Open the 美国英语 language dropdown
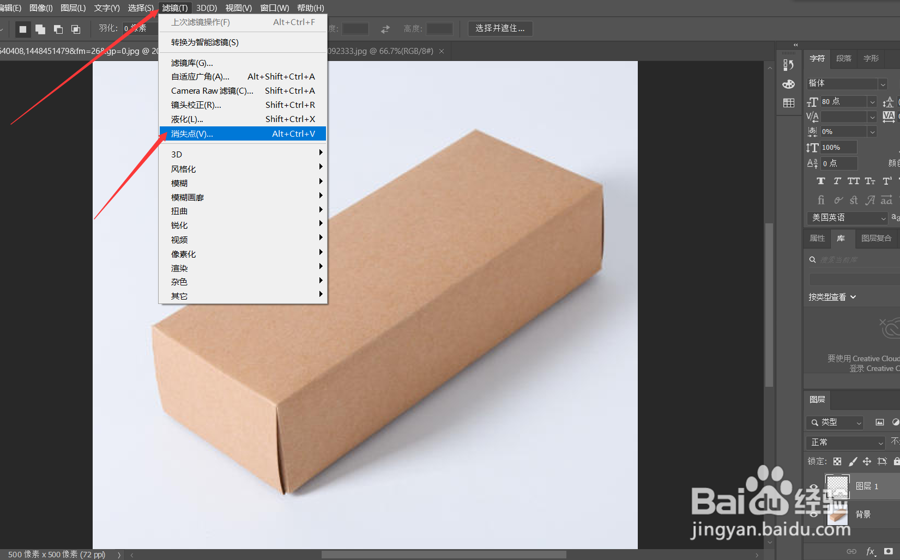 click(x=847, y=218)
